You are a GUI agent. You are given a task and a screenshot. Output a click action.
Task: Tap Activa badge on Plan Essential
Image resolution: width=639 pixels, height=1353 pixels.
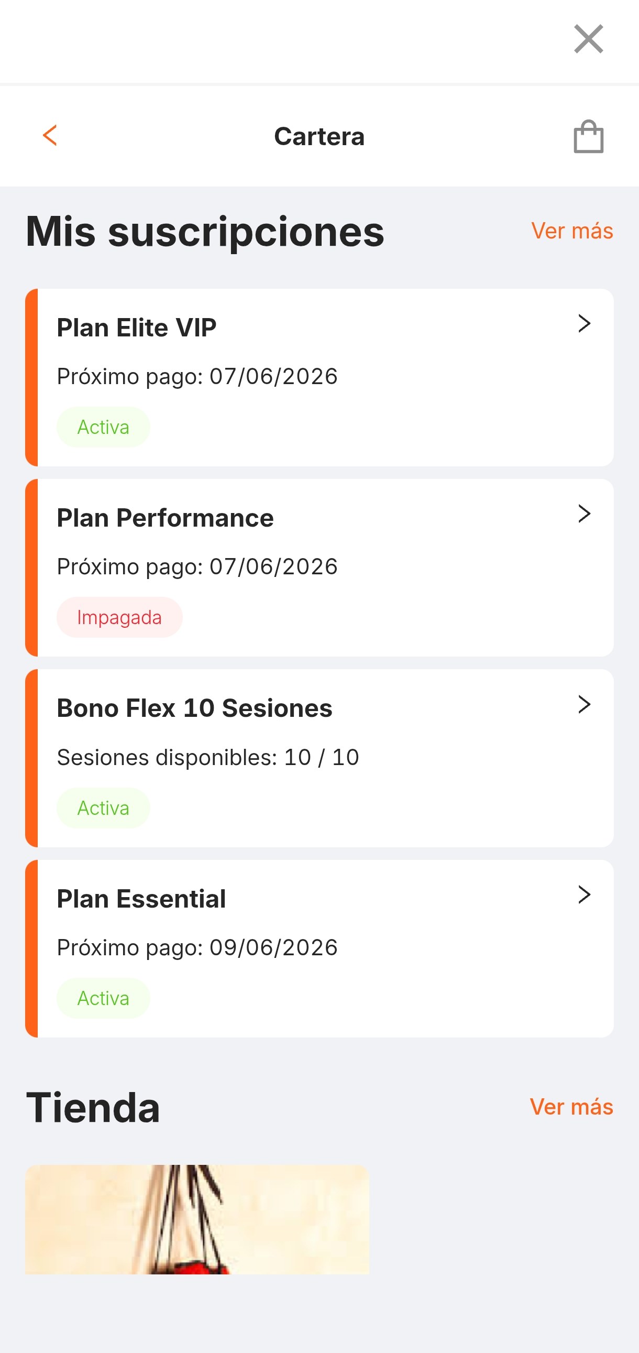pos(103,998)
